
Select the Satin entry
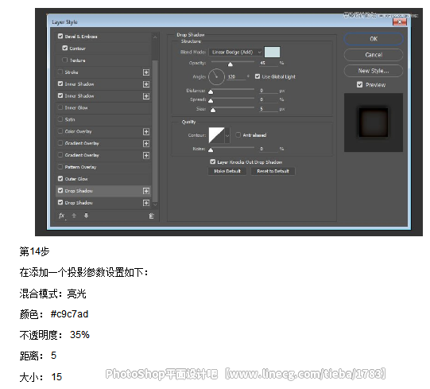coord(103,119)
